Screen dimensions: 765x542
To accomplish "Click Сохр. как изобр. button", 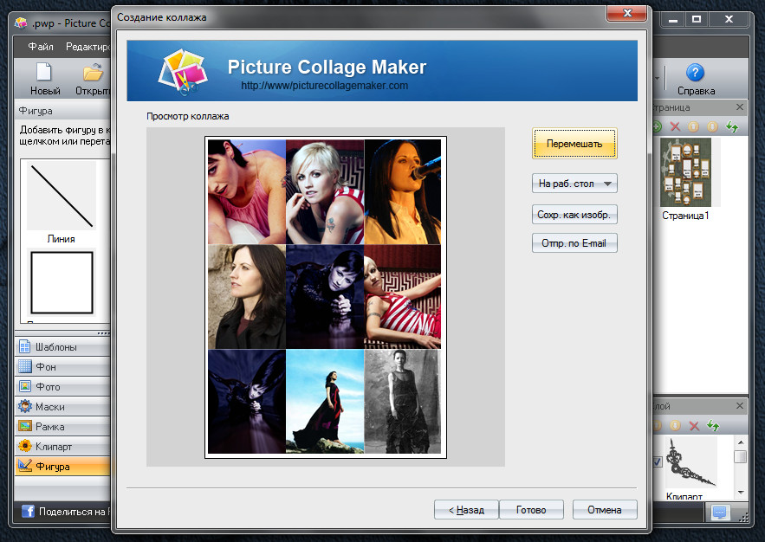I will pyautogui.click(x=574, y=215).
